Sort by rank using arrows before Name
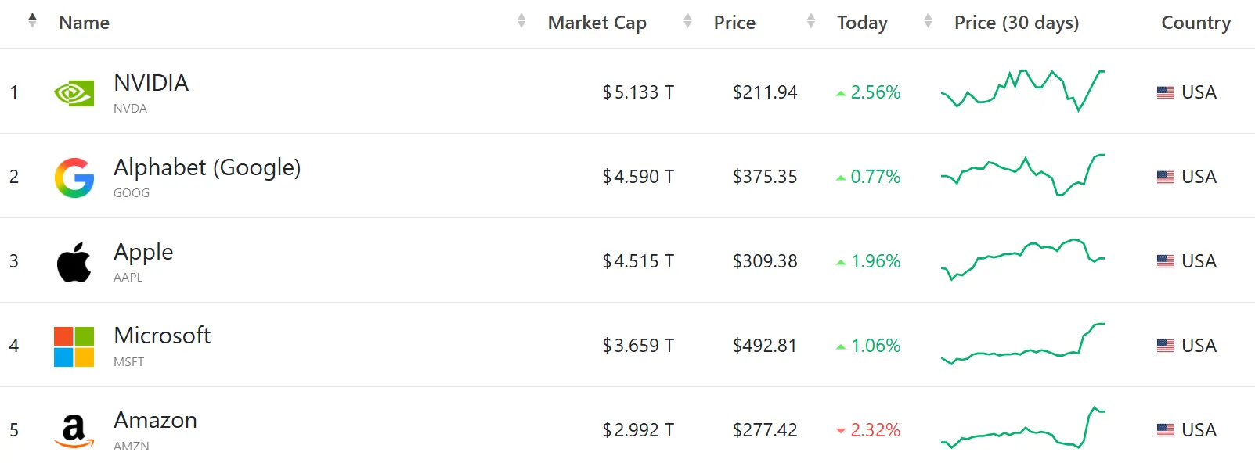Viewport: 1255px width, 463px height. pos(32,21)
